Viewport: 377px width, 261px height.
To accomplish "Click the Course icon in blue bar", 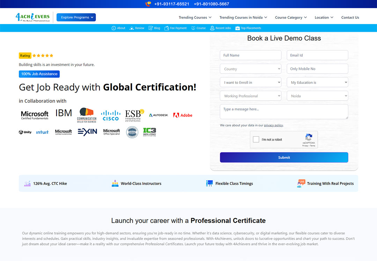I will (193, 28).
